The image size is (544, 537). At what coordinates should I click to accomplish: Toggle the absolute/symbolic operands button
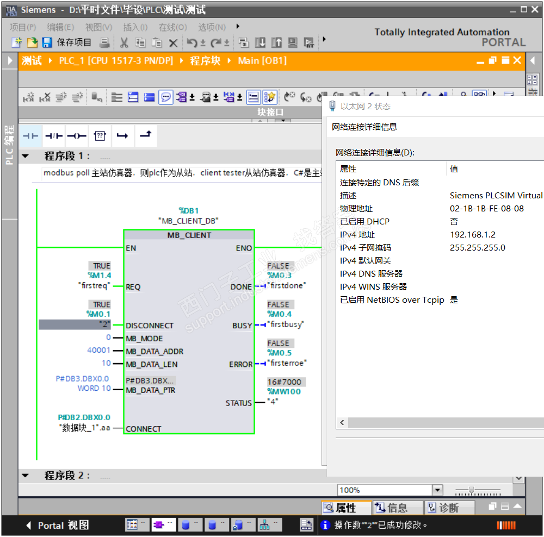pyautogui.click(x=182, y=97)
